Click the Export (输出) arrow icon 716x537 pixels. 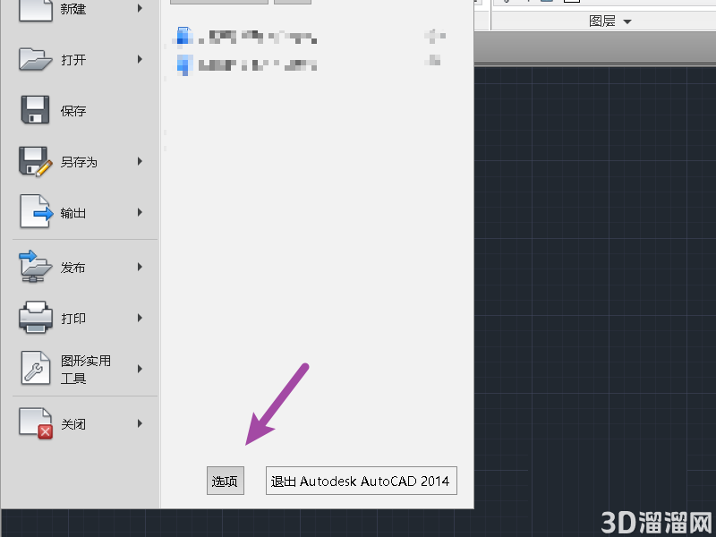pos(36,211)
